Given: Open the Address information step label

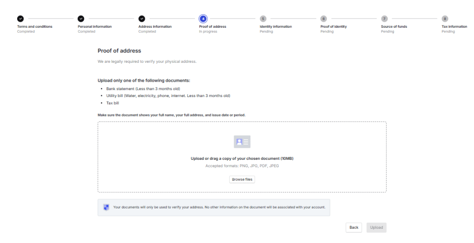Looking at the screenshot, I should (155, 27).
